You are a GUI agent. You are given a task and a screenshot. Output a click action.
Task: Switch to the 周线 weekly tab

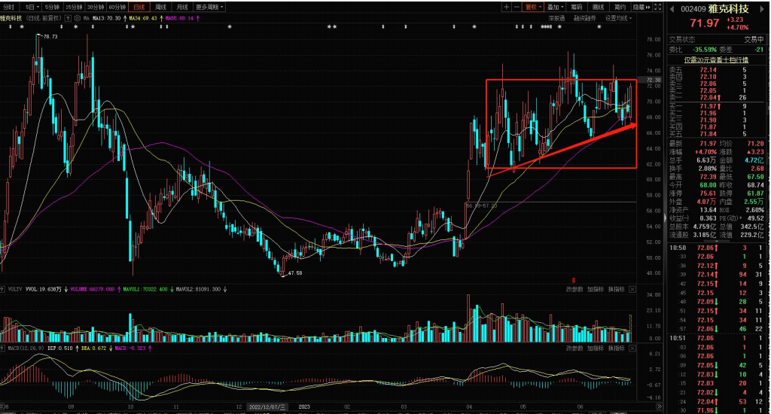tap(160, 7)
